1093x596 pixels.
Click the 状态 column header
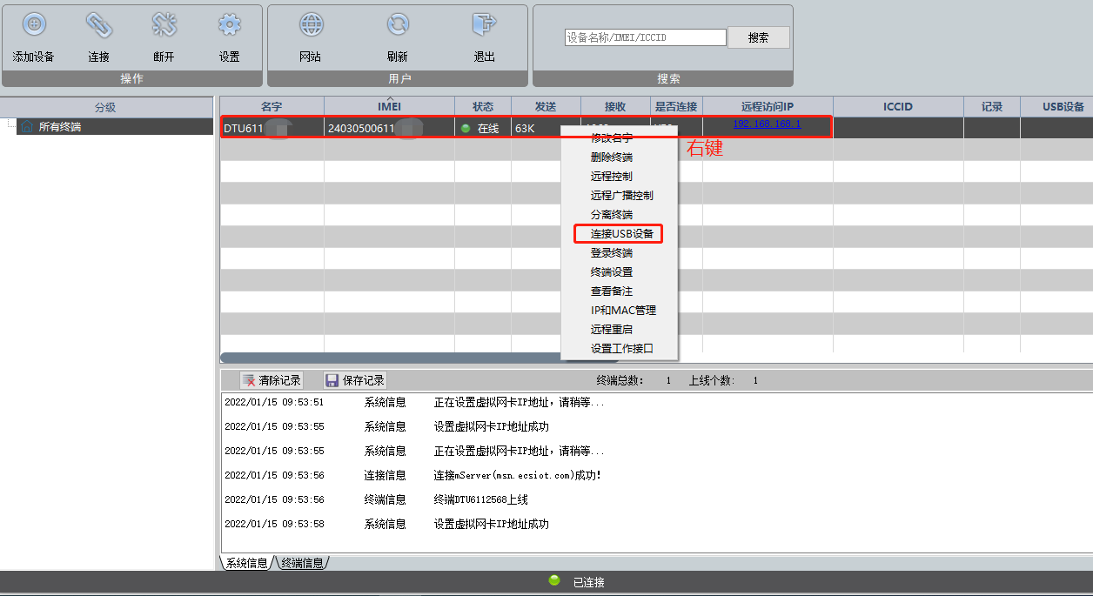(483, 107)
